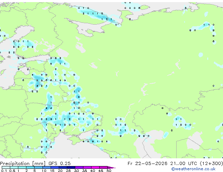This screenshot has height=172, width=223.
Task: Select the 20–25 mm legend color box
Action: click(x=63, y=167)
